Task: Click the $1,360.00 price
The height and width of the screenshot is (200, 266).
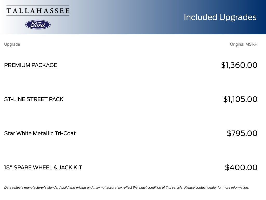Action: tap(239, 65)
